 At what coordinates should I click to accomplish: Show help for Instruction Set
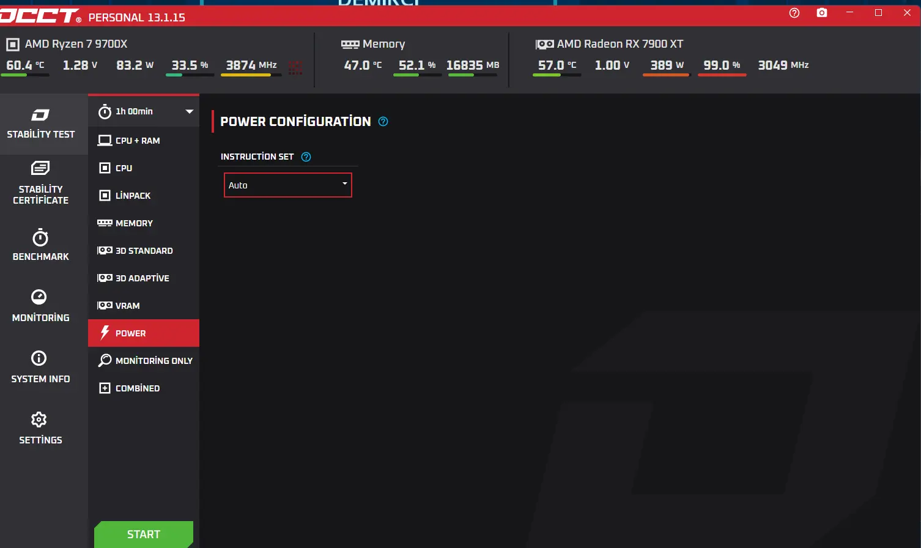coord(306,157)
